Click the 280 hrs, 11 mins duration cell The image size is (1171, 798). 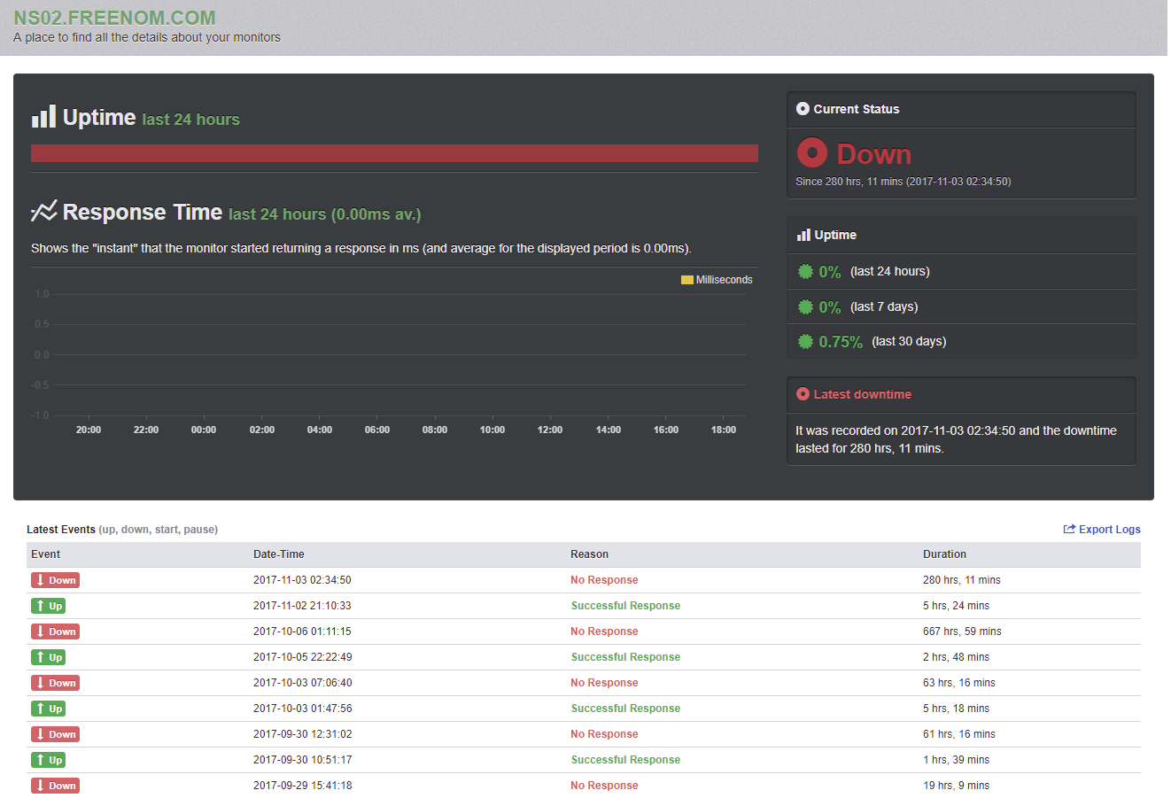(961, 580)
